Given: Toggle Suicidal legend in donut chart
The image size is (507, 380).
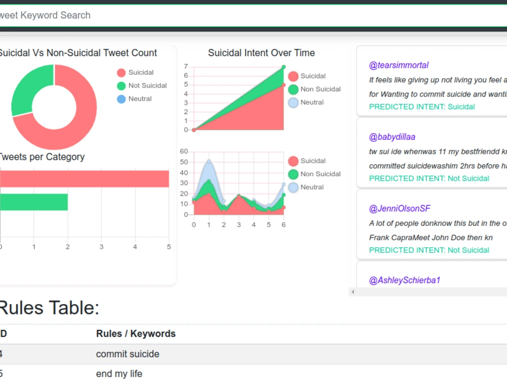Looking at the screenshot, I should click(x=135, y=72).
